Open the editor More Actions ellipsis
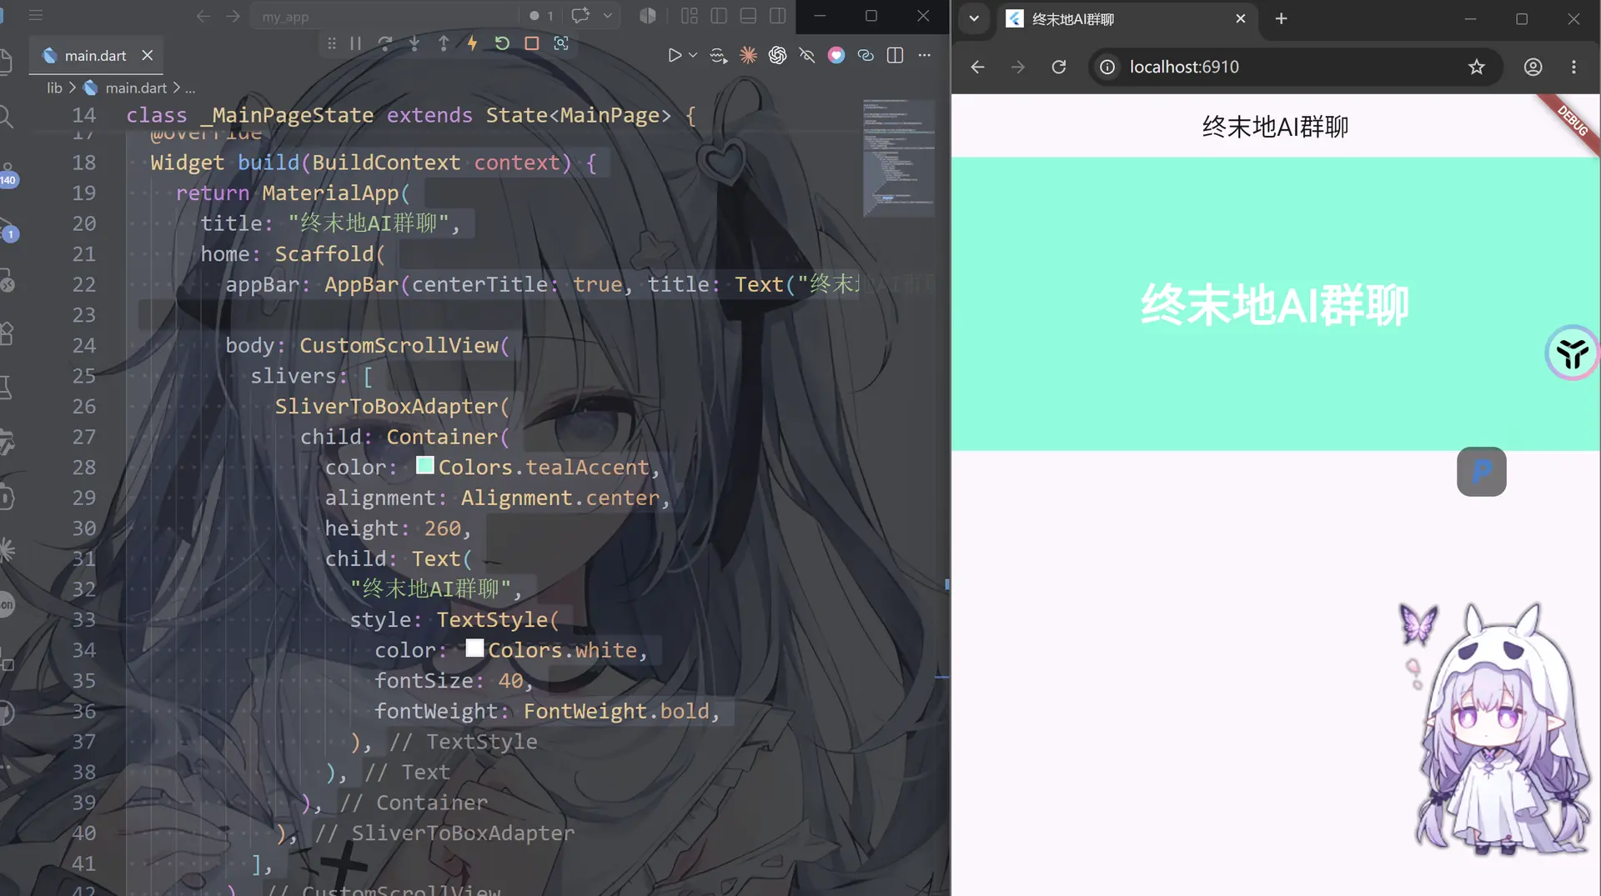Image resolution: width=1601 pixels, height=896 pixels. (924, 55)
